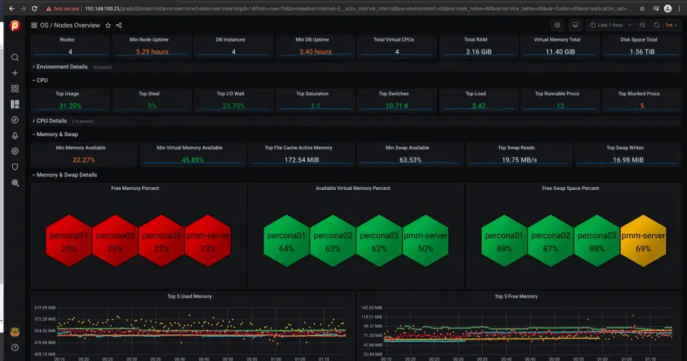Click the Top Blocked Procs value 5
Image resolution: width=687 pixels, height=361 pixels.
(642, 106)
